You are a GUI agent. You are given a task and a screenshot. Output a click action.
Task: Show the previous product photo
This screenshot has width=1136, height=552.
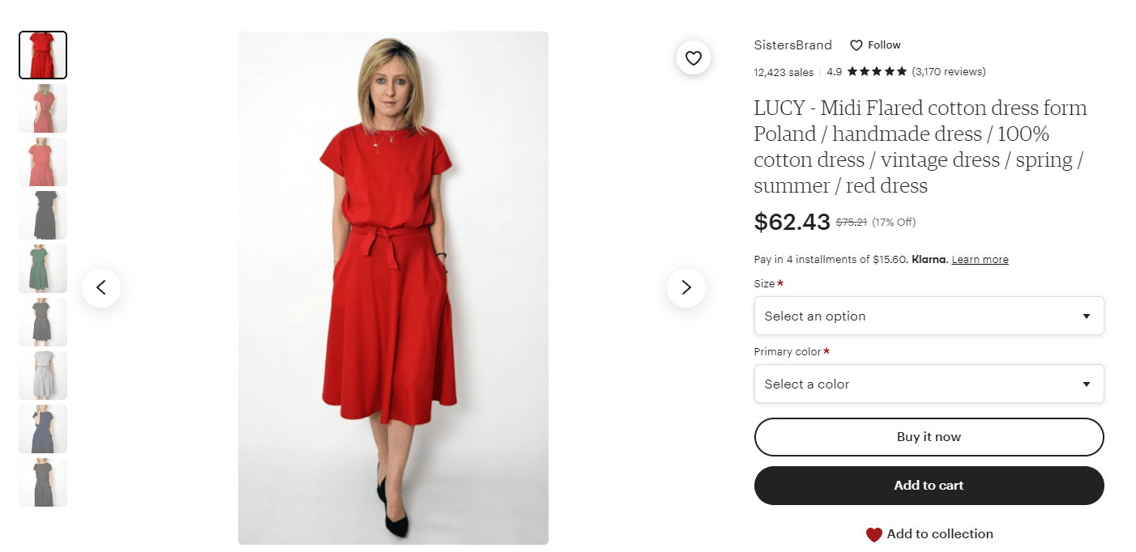(x=101, y=287)
